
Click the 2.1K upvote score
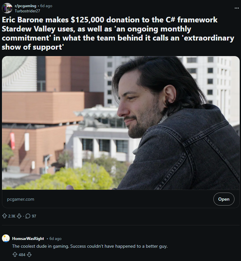[x=12, y=216]
